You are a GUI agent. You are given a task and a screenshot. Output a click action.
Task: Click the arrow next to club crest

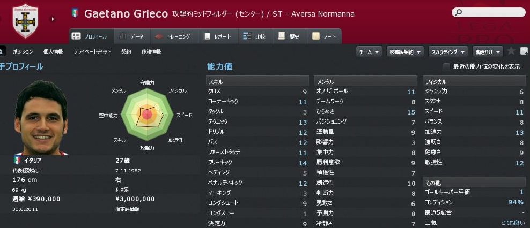click(53, 19)
